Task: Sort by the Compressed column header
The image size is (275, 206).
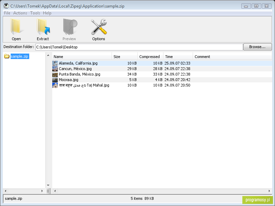Action: pos(151,57)
